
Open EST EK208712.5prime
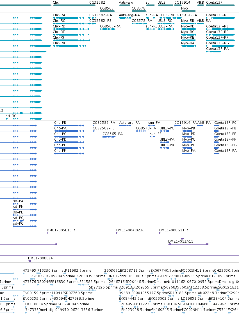tap(135, 271)
